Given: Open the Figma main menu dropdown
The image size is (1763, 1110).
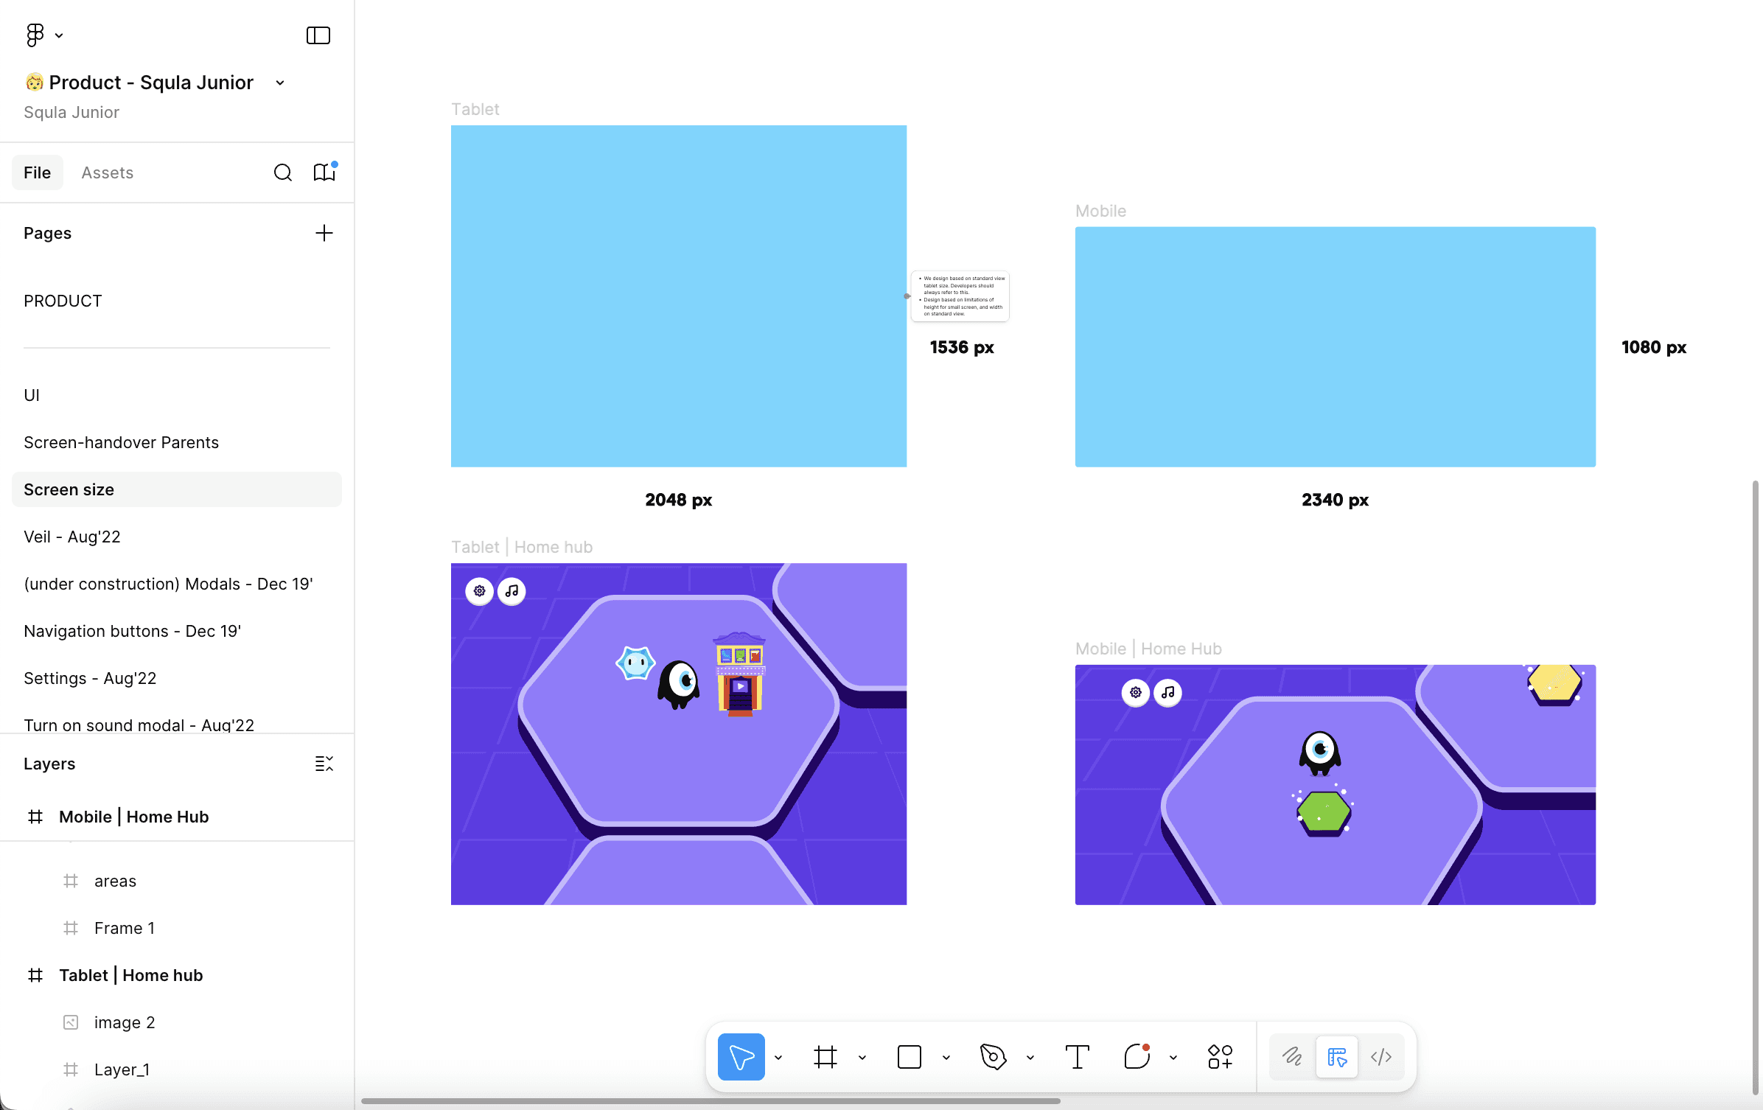Looking at the screenshot, I should [43, 35].
